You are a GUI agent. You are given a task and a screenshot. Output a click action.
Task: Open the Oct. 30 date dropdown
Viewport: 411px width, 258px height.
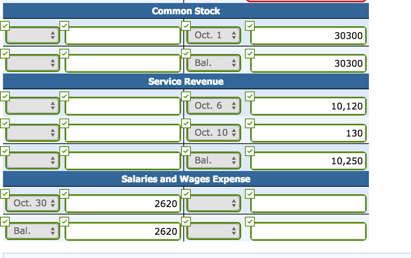pyautogui.click(x=32, y=203)
